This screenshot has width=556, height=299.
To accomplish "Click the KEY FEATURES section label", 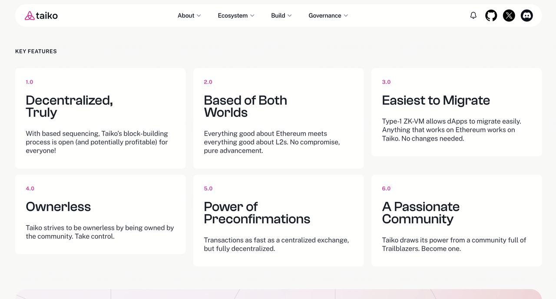I will (36, 51).
